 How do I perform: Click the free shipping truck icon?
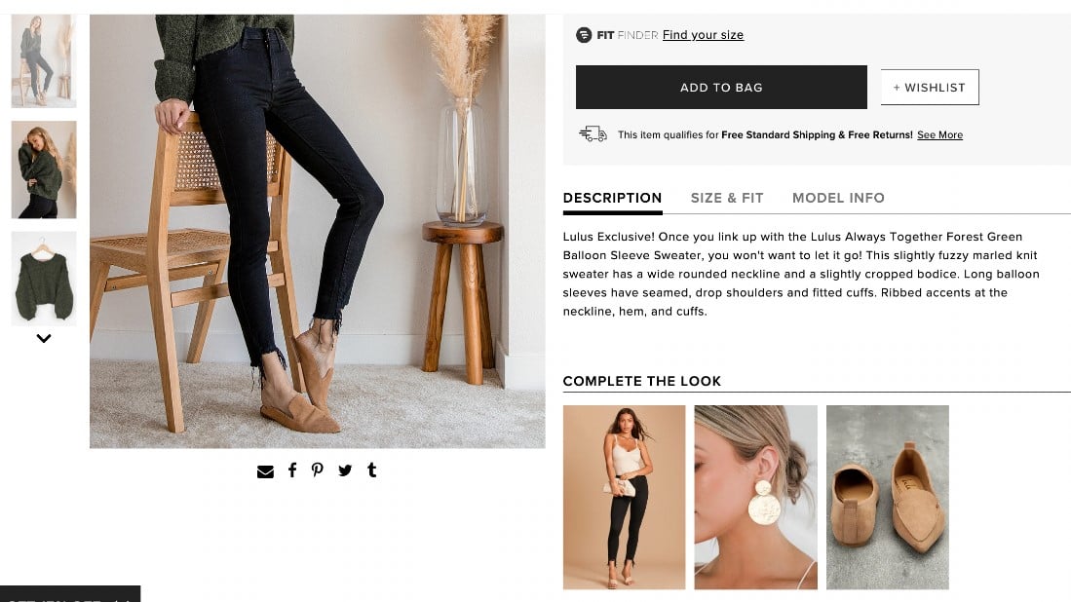593,133
